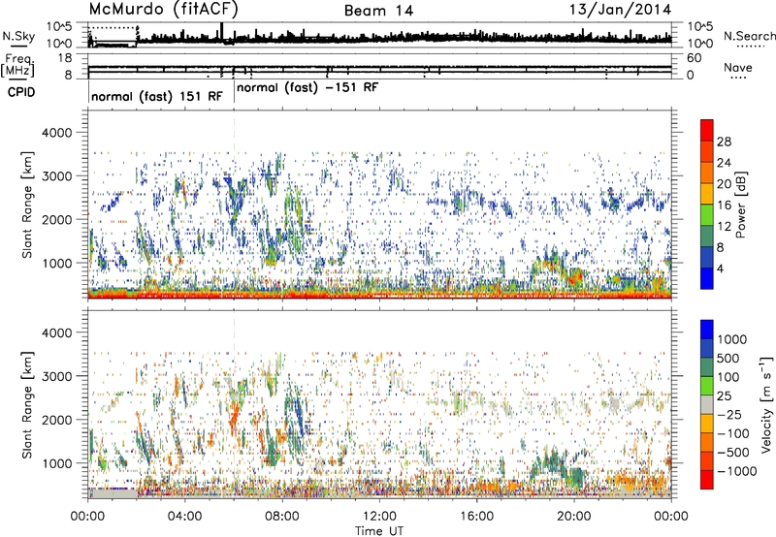Select the "Freq. [MHz]" axis label

coord(18,65)
